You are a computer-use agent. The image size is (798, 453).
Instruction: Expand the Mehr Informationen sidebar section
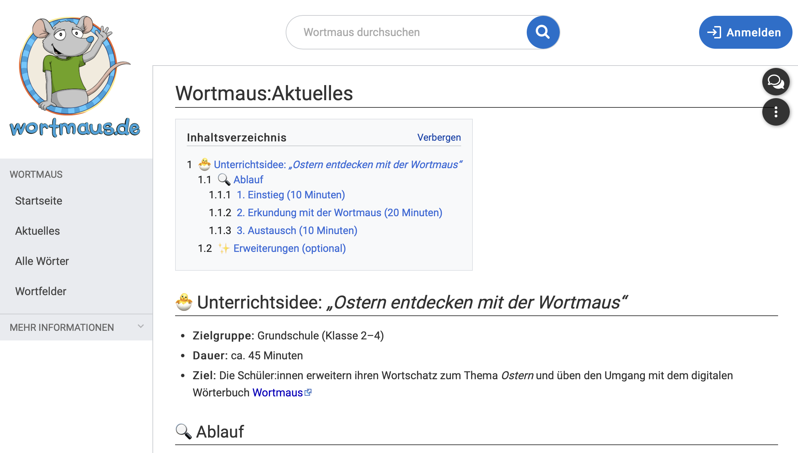[x=62, y=327]
